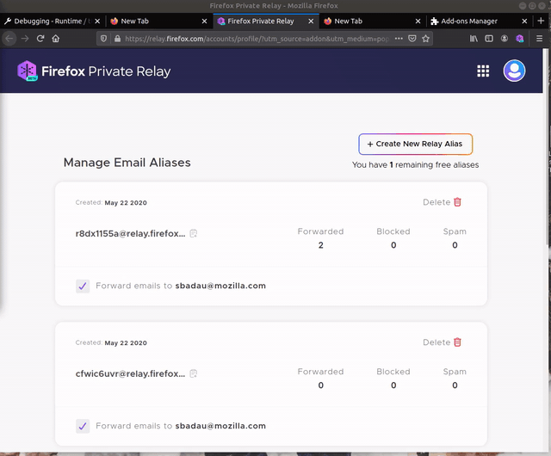
Task: Click cfwic6uvr@relay.firefox... alias address
Action: pyautogui.click(x=130, y=373)
